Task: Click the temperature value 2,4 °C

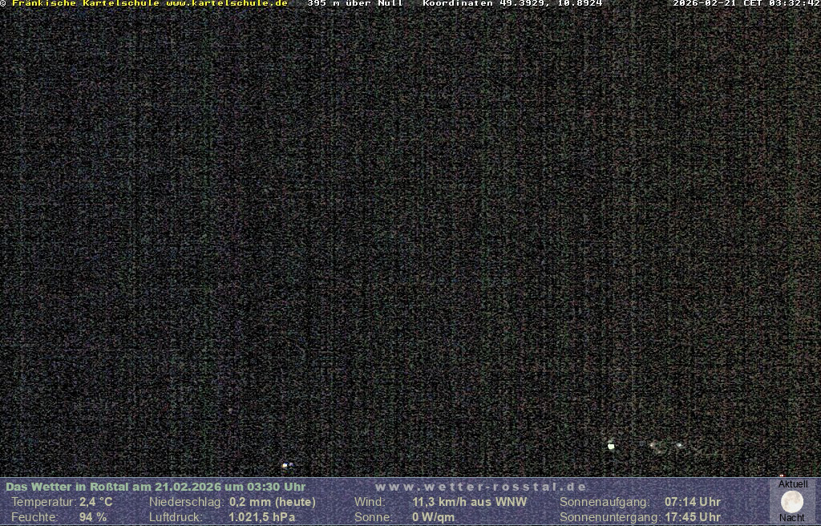Action: tap(95, 502)
